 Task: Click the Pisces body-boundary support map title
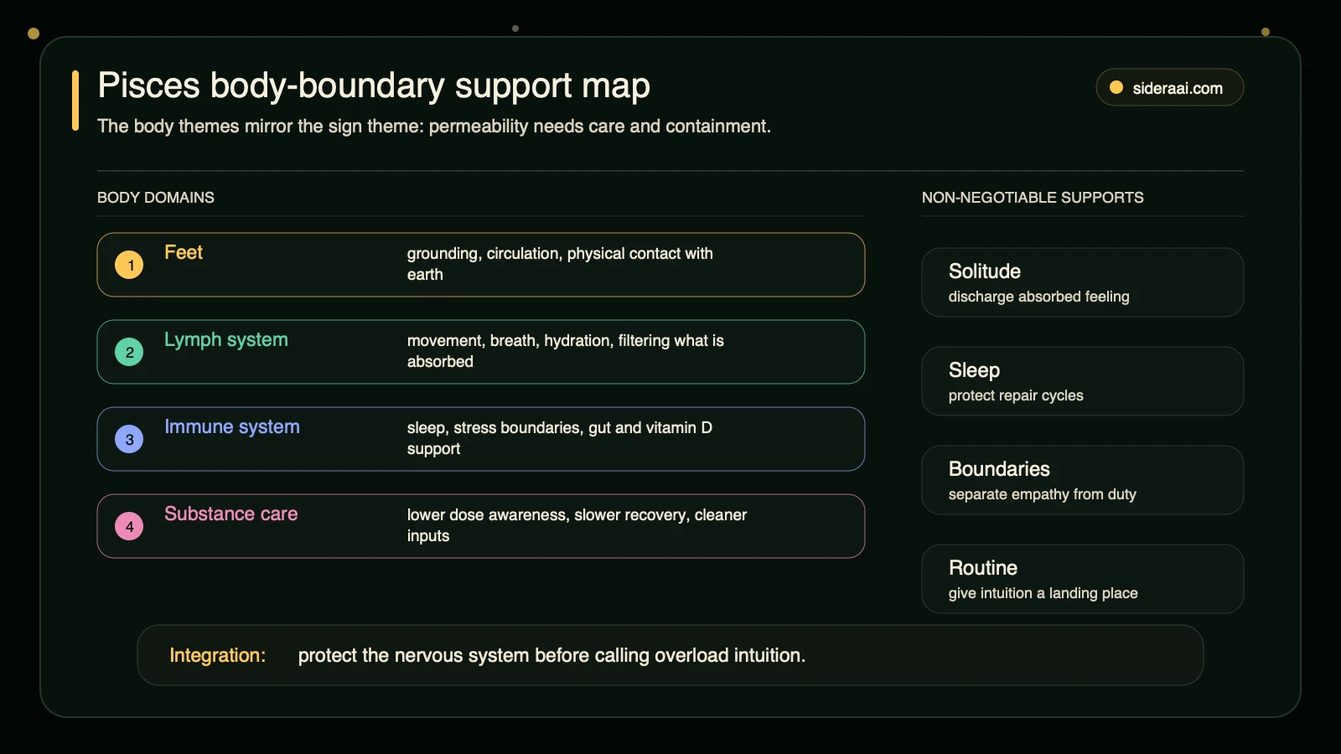point(374,85)
